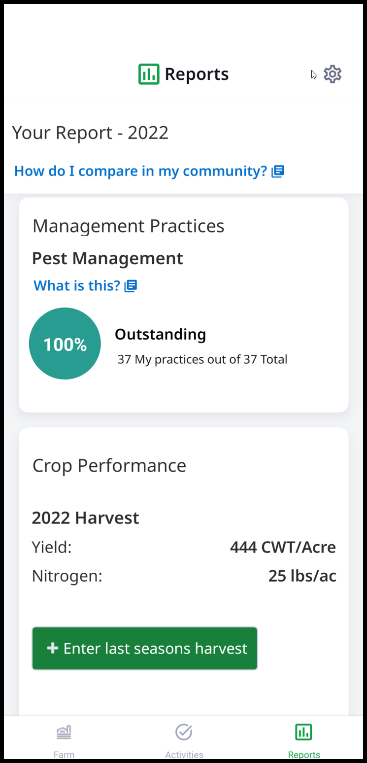Viewport: 367px width, 763px height.
Task: Tap the plus icon on the harvest button
Action: point(52,648)
